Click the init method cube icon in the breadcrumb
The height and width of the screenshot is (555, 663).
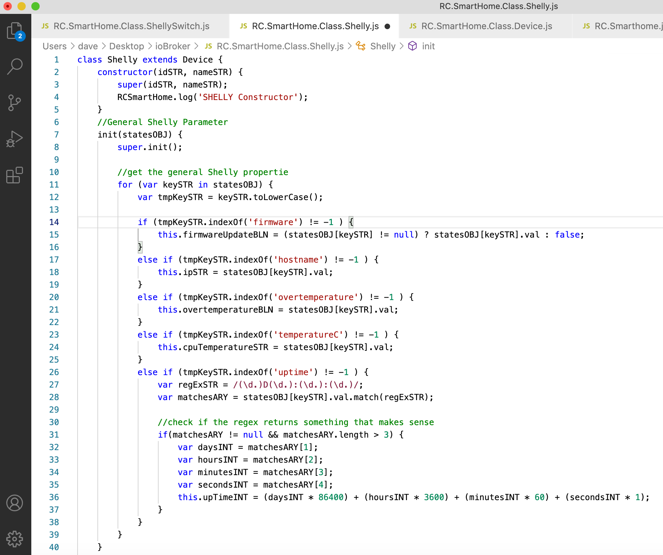[x=413, y=46]
